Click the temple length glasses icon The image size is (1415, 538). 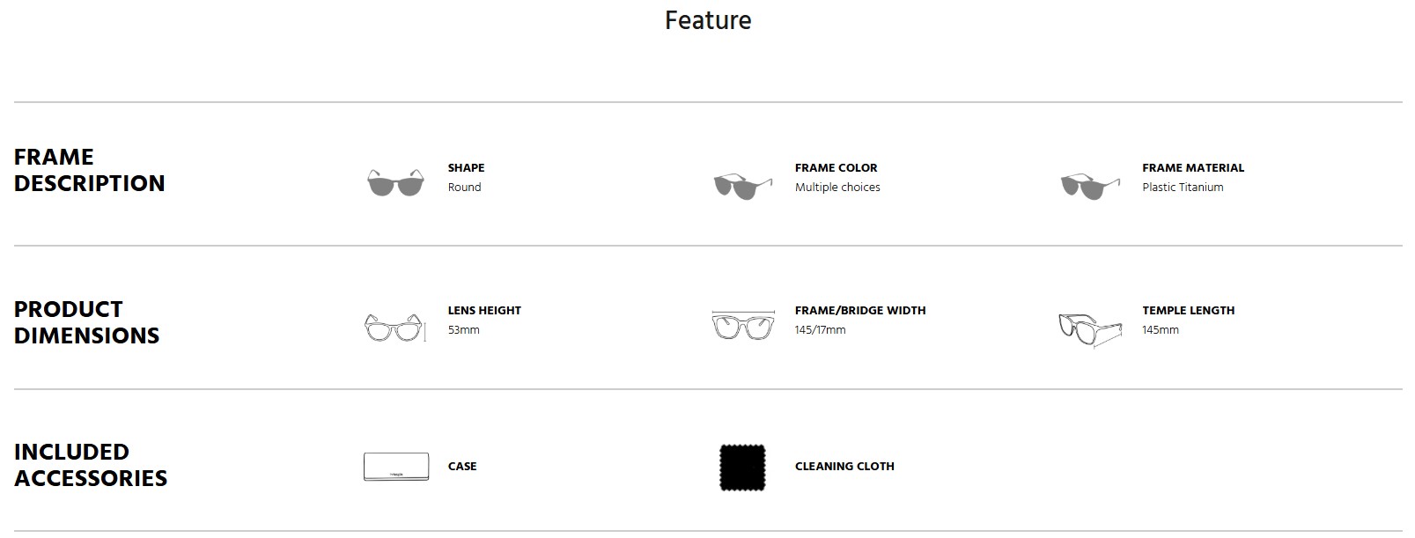point(1090,328)
